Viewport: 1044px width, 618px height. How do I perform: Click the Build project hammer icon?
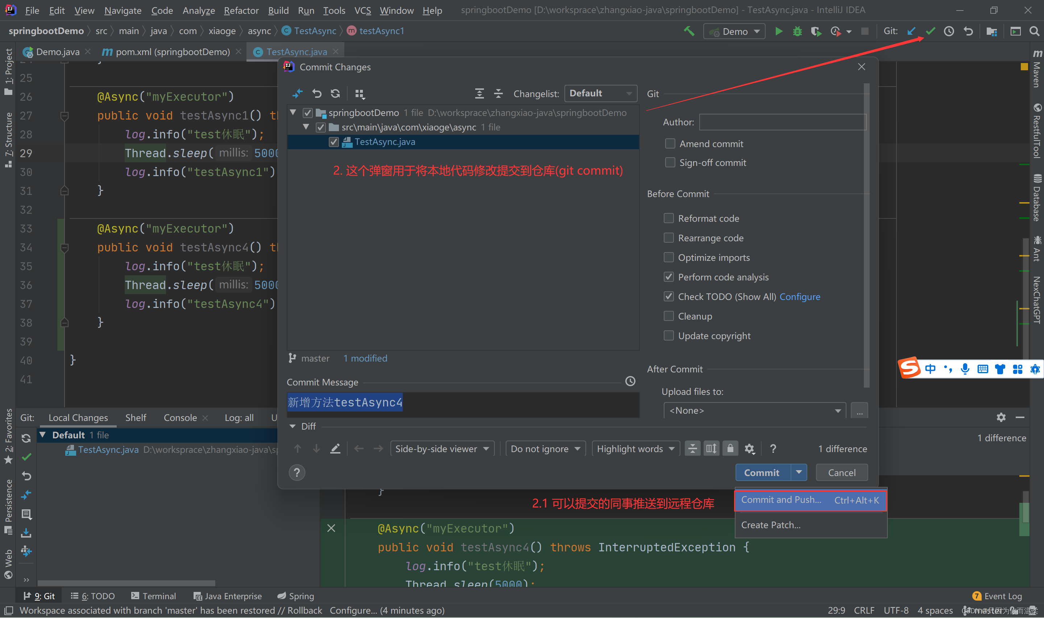tap(689, 31)
